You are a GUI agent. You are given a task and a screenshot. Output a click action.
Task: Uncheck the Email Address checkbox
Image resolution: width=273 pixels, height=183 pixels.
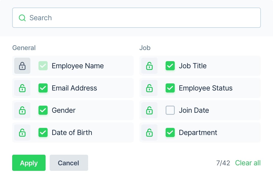pyautogui.click(x=43, y=88)
